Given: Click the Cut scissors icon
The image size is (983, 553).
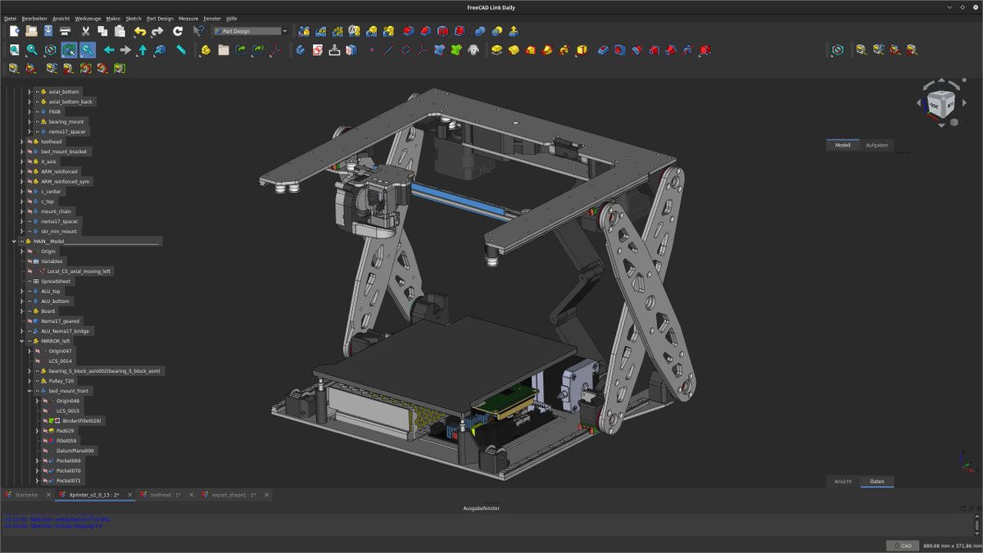Looking at the screenshot, I should (x=85, y=31).
